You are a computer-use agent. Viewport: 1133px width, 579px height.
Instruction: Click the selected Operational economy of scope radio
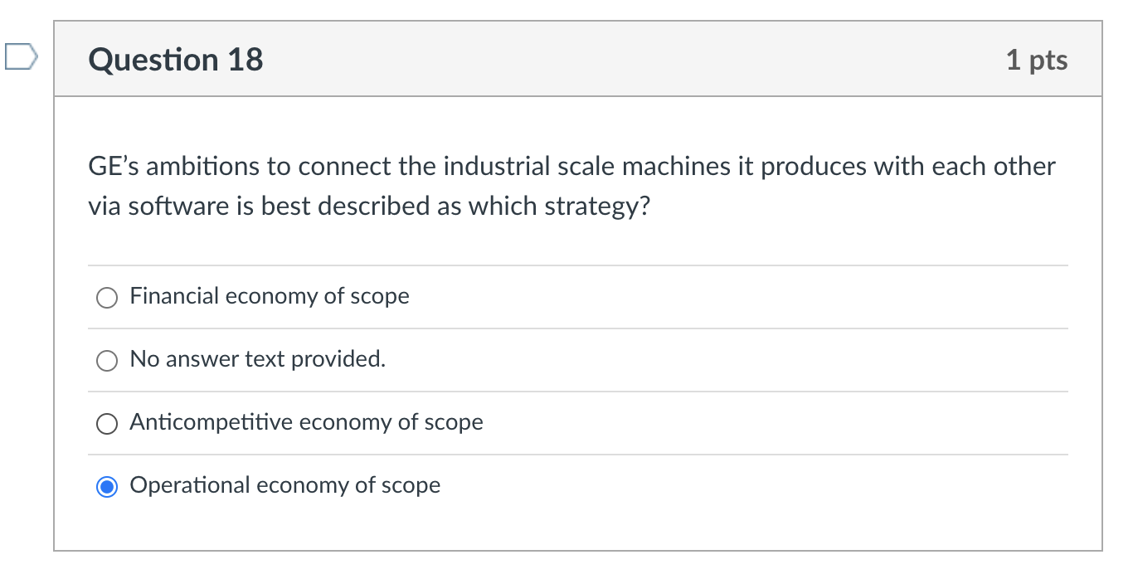coord(107,487)
